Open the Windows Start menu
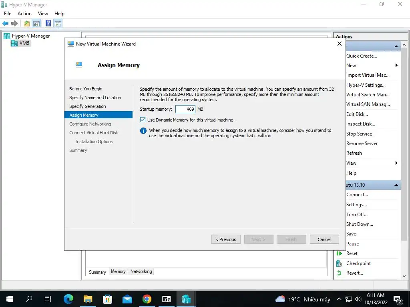Image resolution: width=410 pixels, height=307 pixels. pos(10,299)
